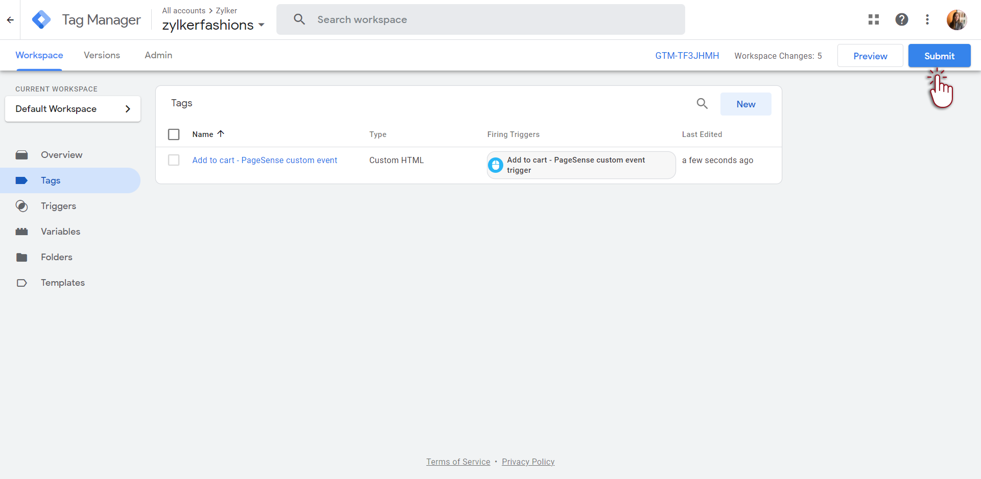Viewport: 981px width, 479px height.
Task: Click the CURRENT WORKSPACE label
Action: tap(56, 89)
